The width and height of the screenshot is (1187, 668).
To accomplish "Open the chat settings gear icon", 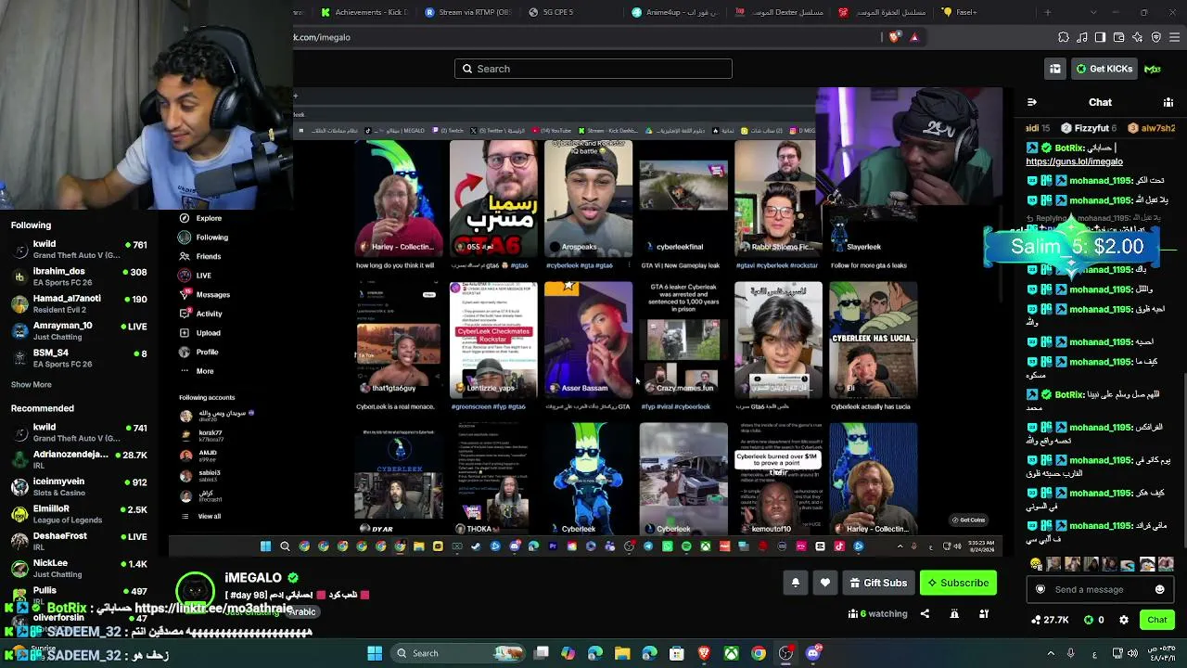I will click(x=1124, y=620).
